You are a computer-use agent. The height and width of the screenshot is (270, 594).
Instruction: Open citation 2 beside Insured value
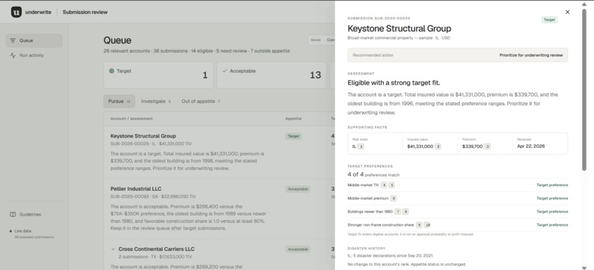click(x=438, y=146)
